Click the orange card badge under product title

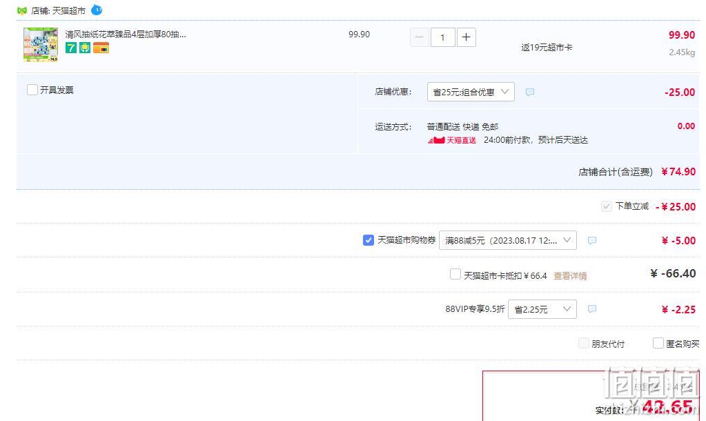[x=101, y=48]
